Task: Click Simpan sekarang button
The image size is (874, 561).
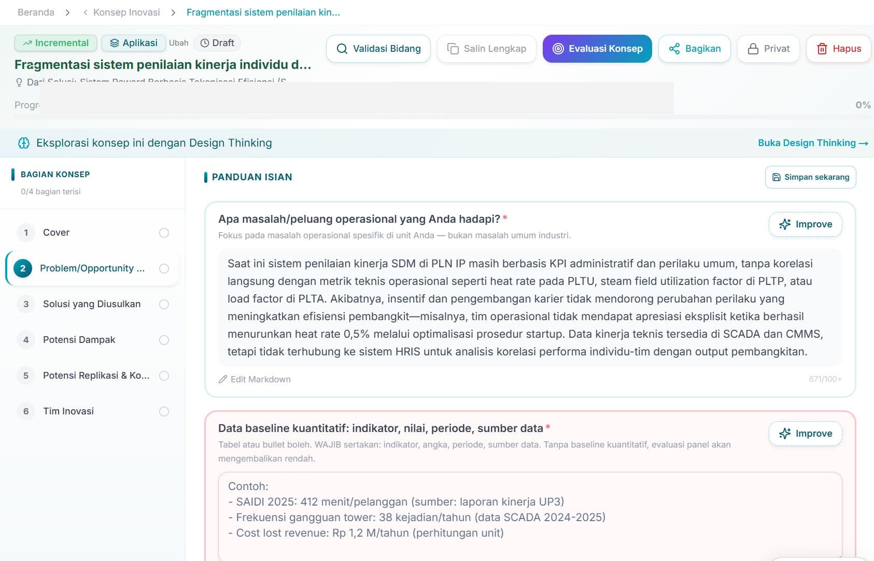Action: (811, 177)
